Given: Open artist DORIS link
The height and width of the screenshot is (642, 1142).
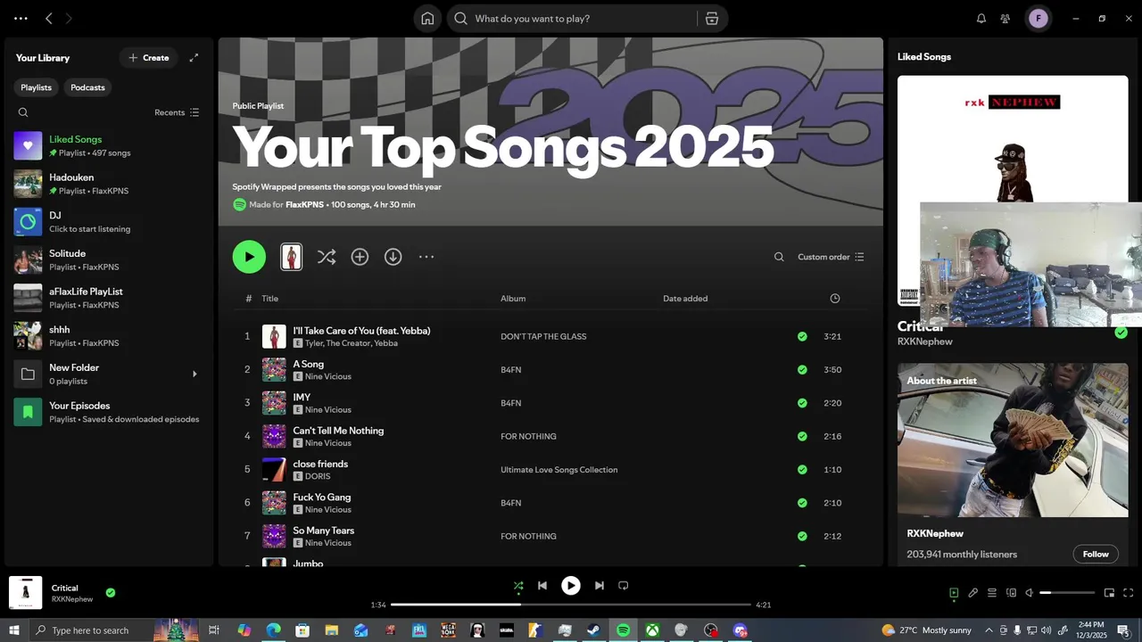Looking at the screenshot, I should (x=318, y=476).
